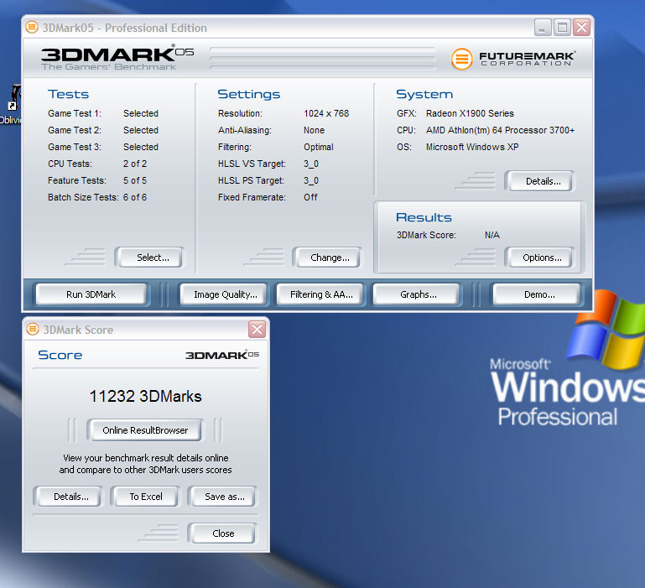
Task: Open the Online ResultBrowser
Action: click(145, 430)
